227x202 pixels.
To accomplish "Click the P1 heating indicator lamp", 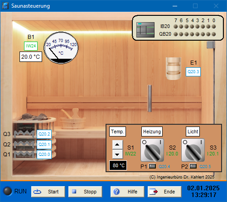I will (x=152, y=166).
